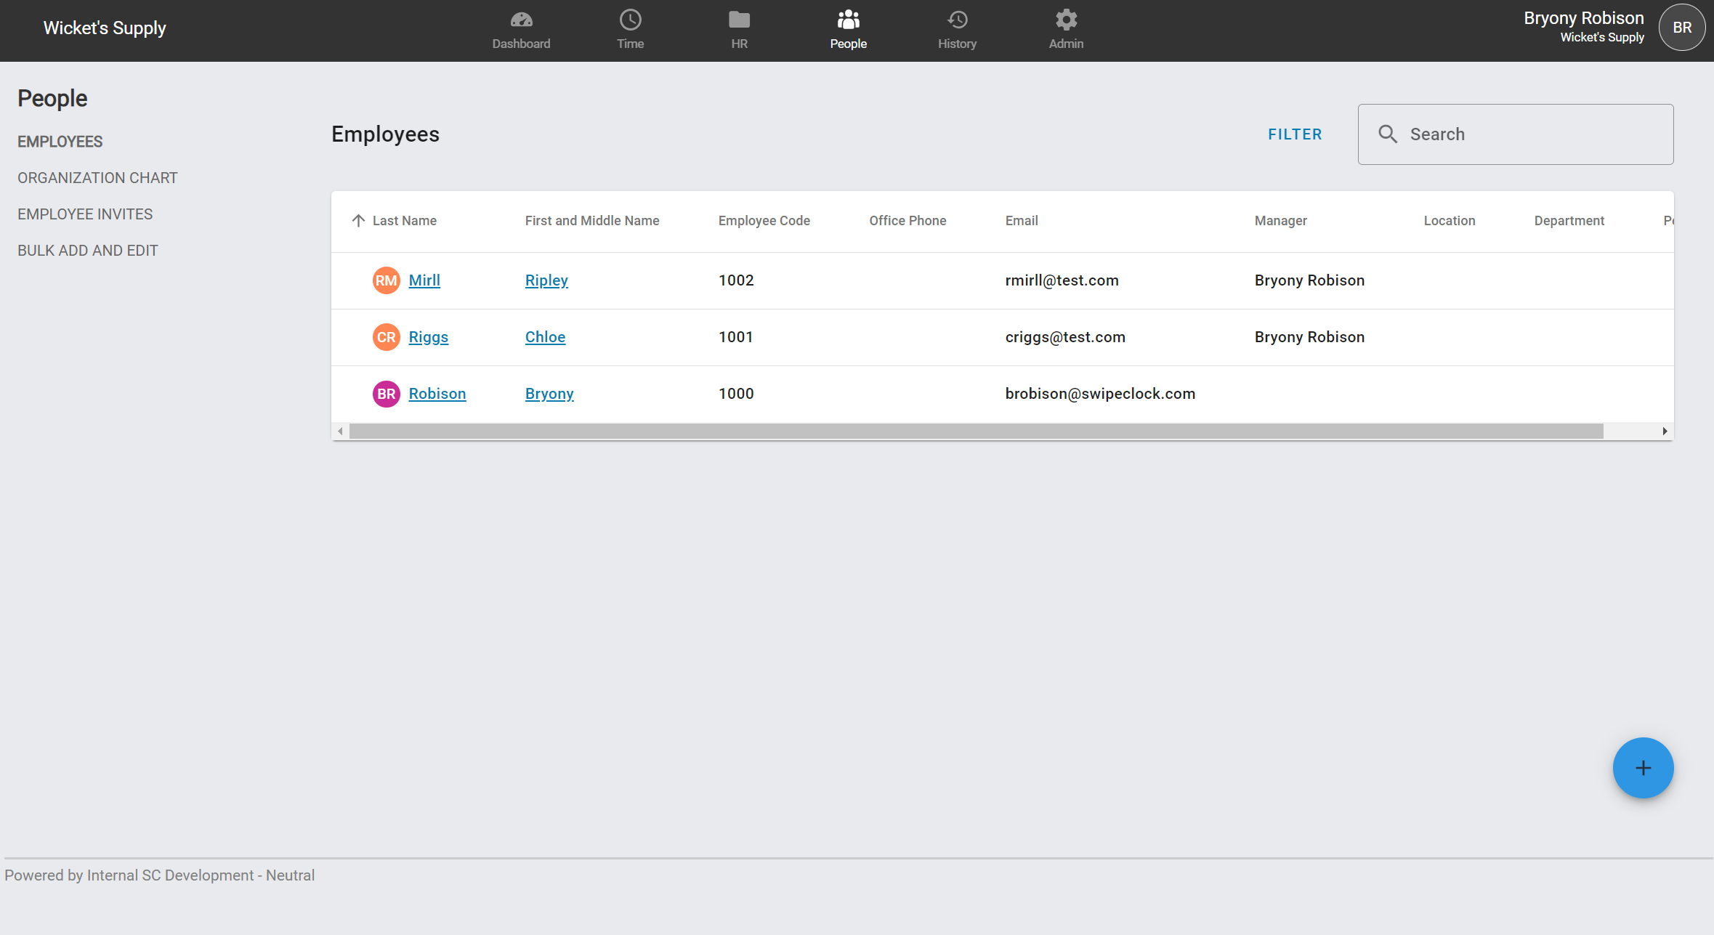Click employee code 1001 cell

coord(735,337)
